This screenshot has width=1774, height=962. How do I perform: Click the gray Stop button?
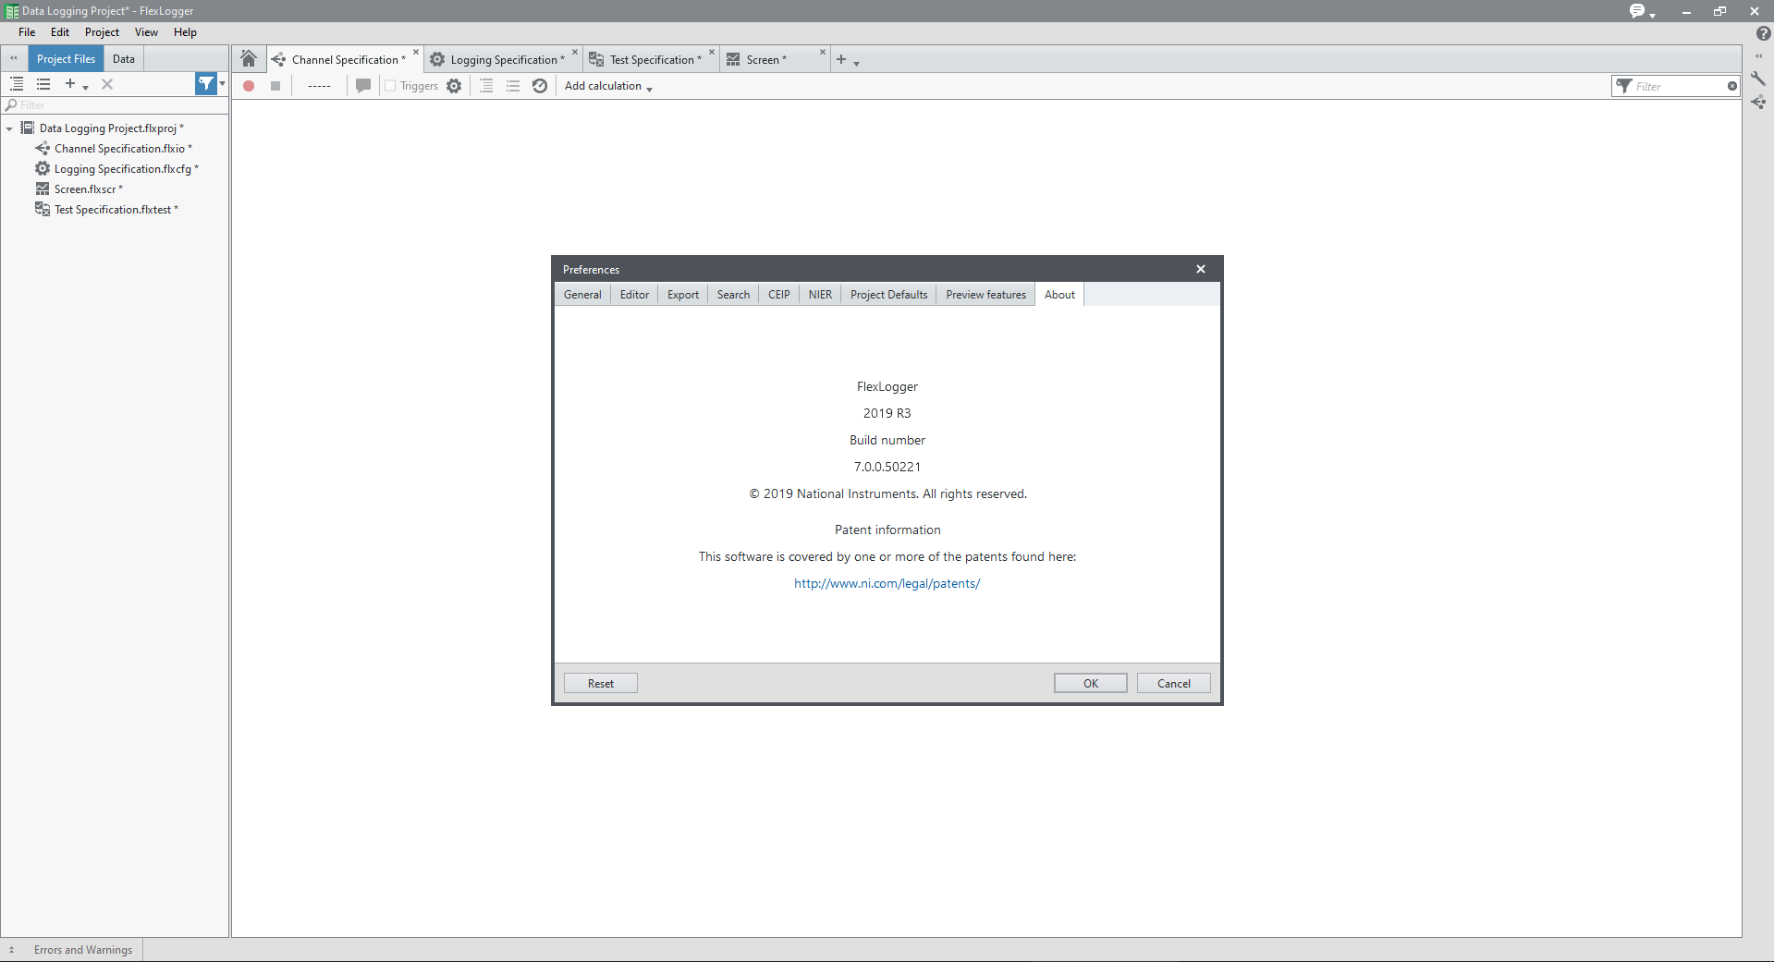(x=275, y=86)
